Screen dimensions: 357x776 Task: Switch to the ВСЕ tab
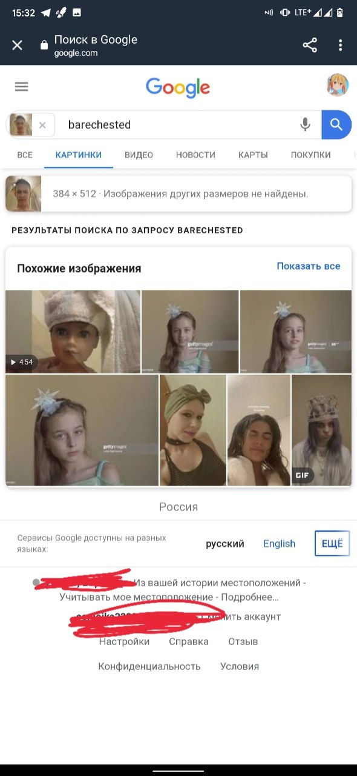[x=25, y=155]
